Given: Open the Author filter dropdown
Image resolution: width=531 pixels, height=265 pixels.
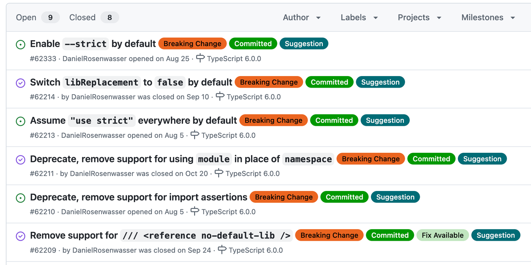Looking at the screenshot, I should tap(302, 17).
